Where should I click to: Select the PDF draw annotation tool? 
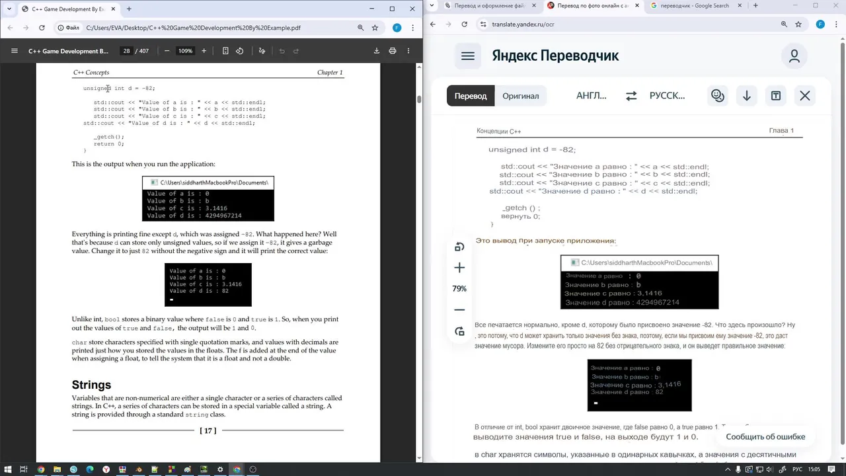tap(262, 51)
